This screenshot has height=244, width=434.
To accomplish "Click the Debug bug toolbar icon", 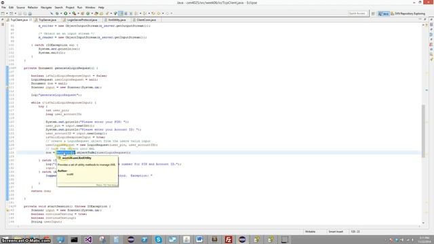I will point(57,14).
